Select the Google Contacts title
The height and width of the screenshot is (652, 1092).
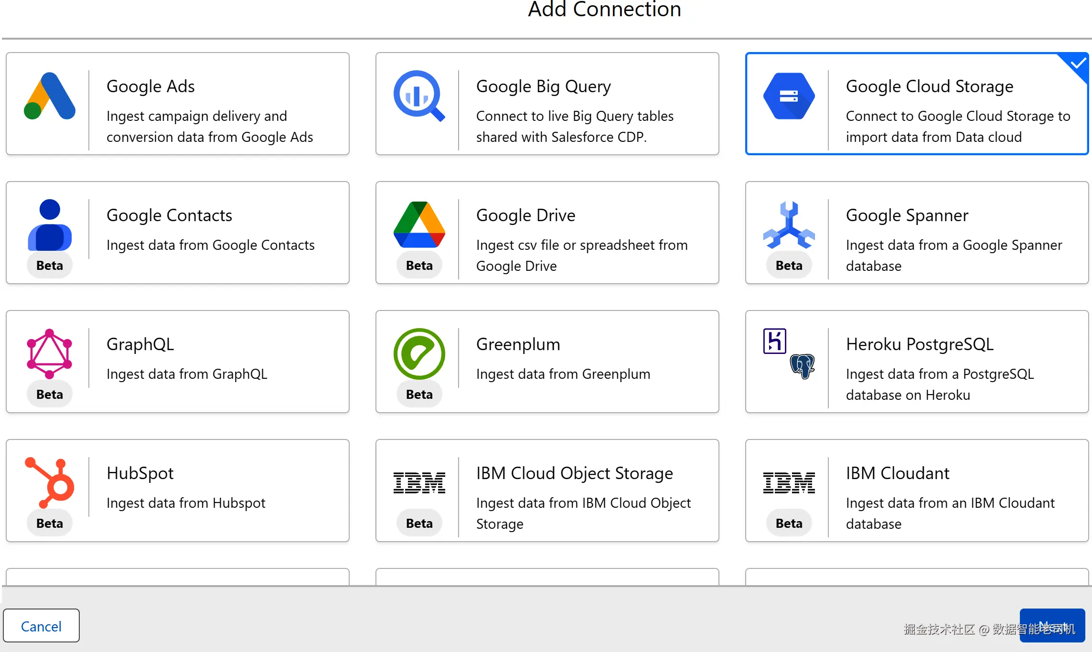169,215
